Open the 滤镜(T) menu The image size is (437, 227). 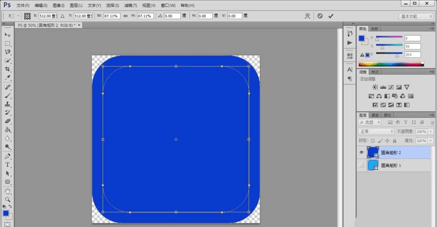130,6
